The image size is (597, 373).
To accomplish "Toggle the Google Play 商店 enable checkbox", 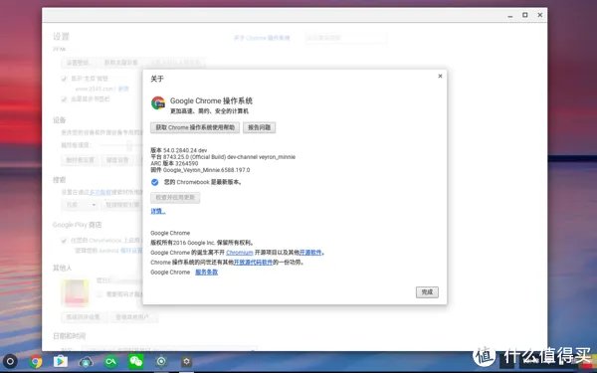I will pyautogui.click(x=64, y=241).
